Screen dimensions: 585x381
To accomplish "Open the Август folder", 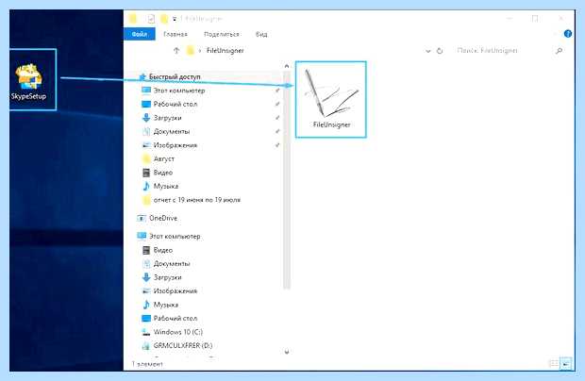I will (x=159, y=158).
